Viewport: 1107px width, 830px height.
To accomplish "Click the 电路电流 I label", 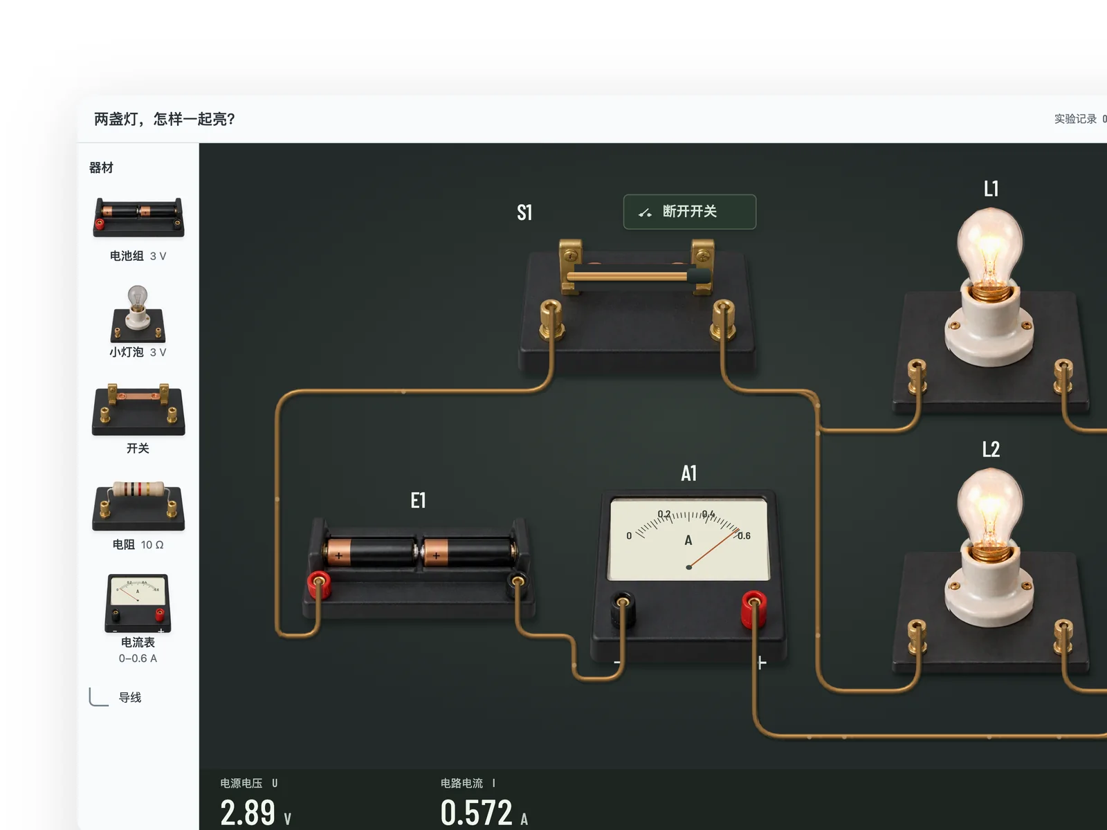I will (x=468, y=783).
